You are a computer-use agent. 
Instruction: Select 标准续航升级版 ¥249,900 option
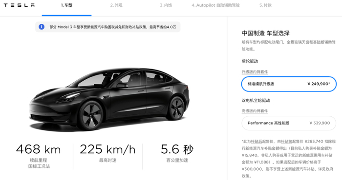point(289,84)
